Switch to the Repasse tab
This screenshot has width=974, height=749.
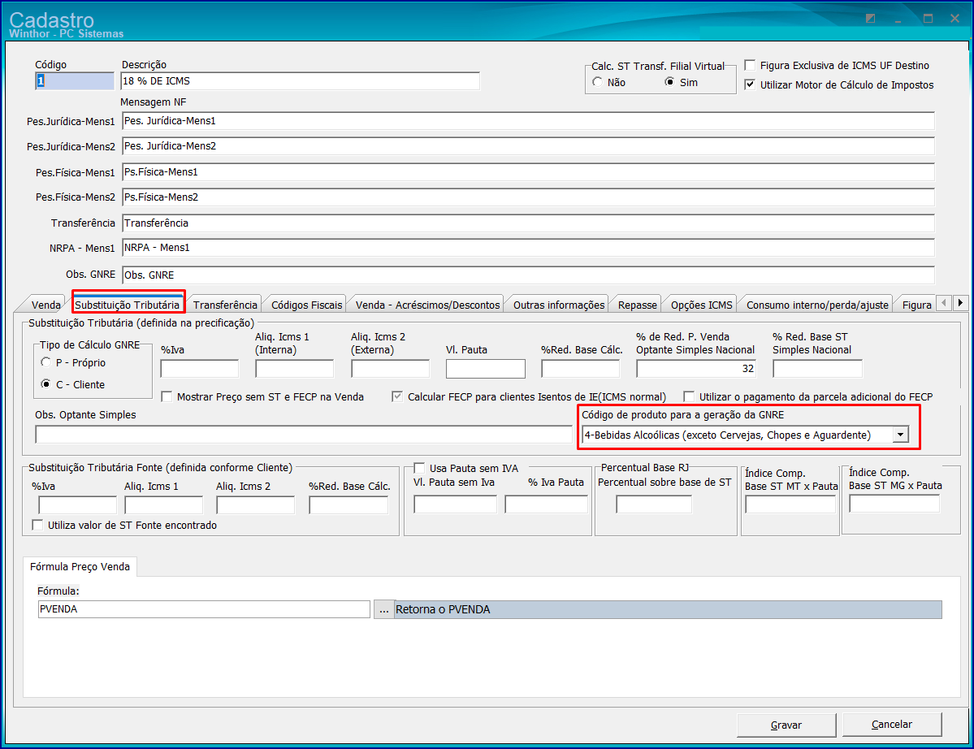638,305
